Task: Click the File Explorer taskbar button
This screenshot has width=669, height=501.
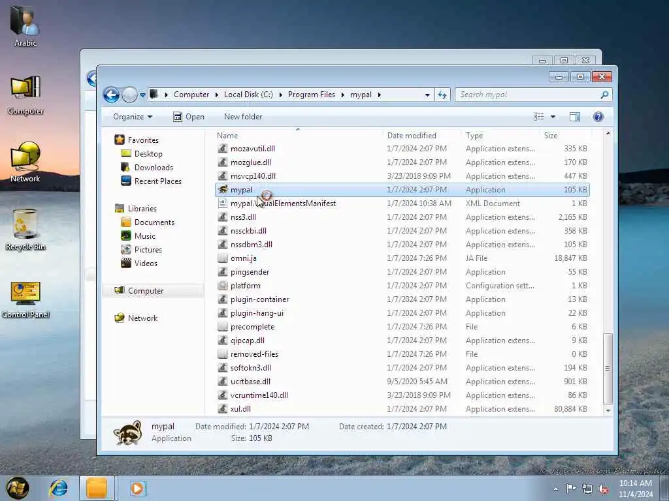Action: click(x=97, y=488)
